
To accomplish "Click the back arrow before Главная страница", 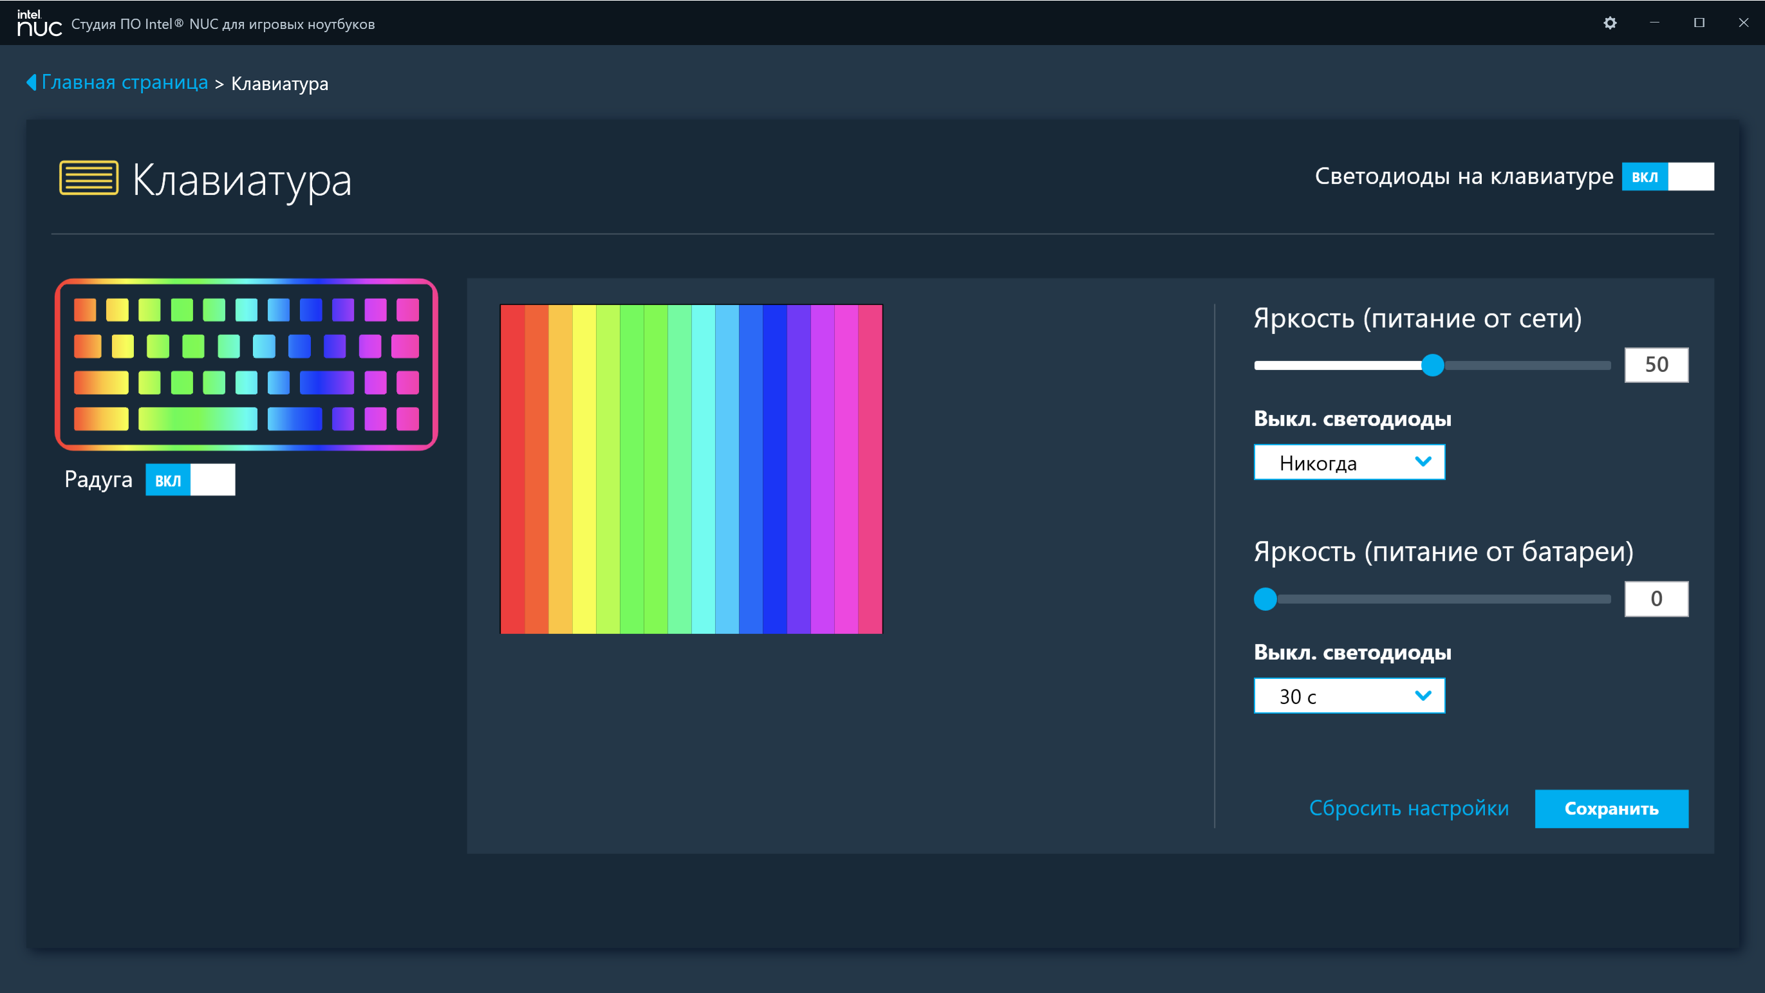I will tap(31, 82).
